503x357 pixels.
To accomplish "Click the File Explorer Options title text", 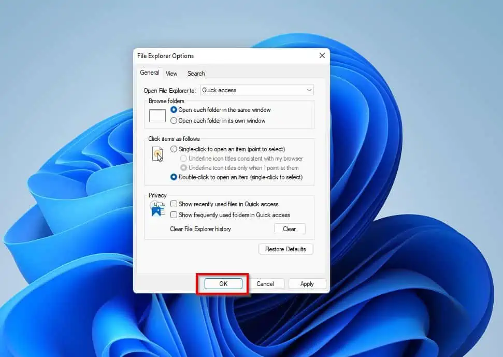I will click(166, 56).
